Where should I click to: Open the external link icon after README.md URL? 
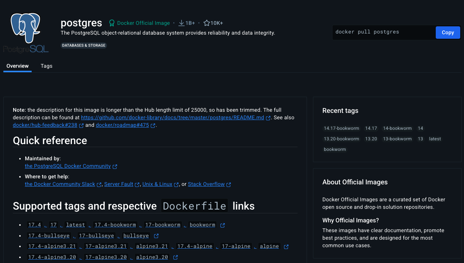click(x=268, y=118)
